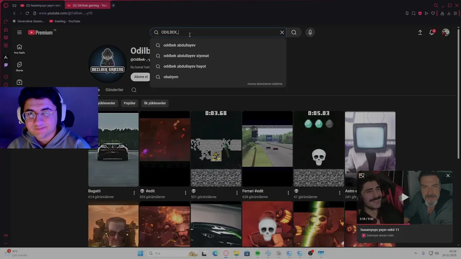Open Opera ad blocker shield icon
The image size is (461, 259).
[x=420, y=13]
